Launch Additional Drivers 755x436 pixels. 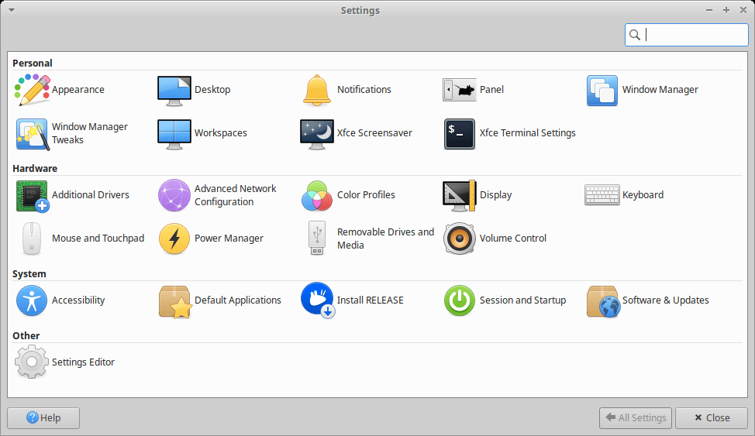point(33,195)
